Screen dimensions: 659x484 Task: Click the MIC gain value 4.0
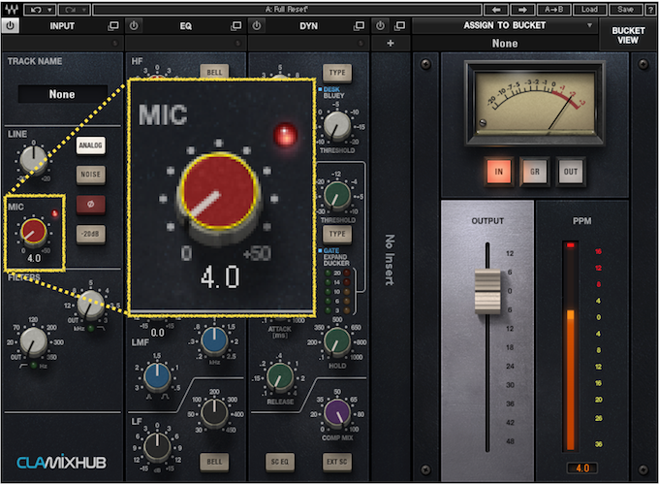(x=34, y=258)
